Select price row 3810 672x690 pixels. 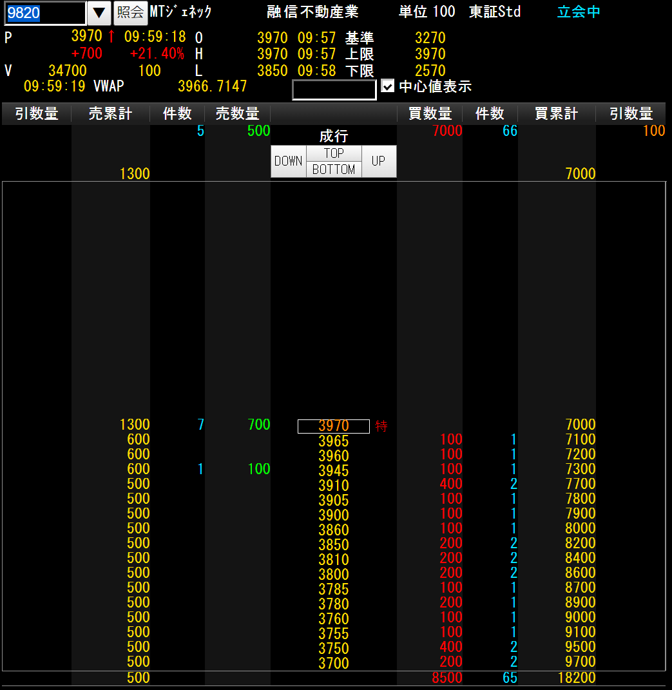coord(334,559)
